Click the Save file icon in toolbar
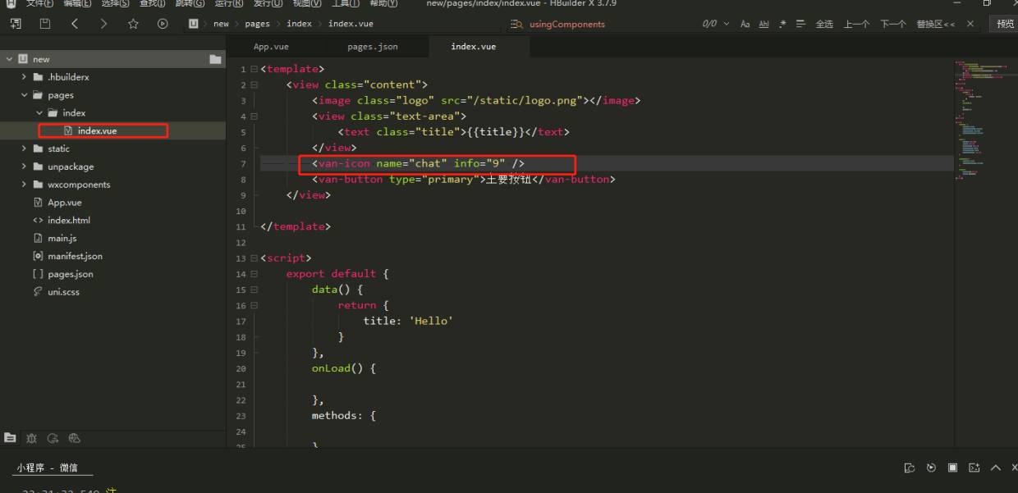 44,24
